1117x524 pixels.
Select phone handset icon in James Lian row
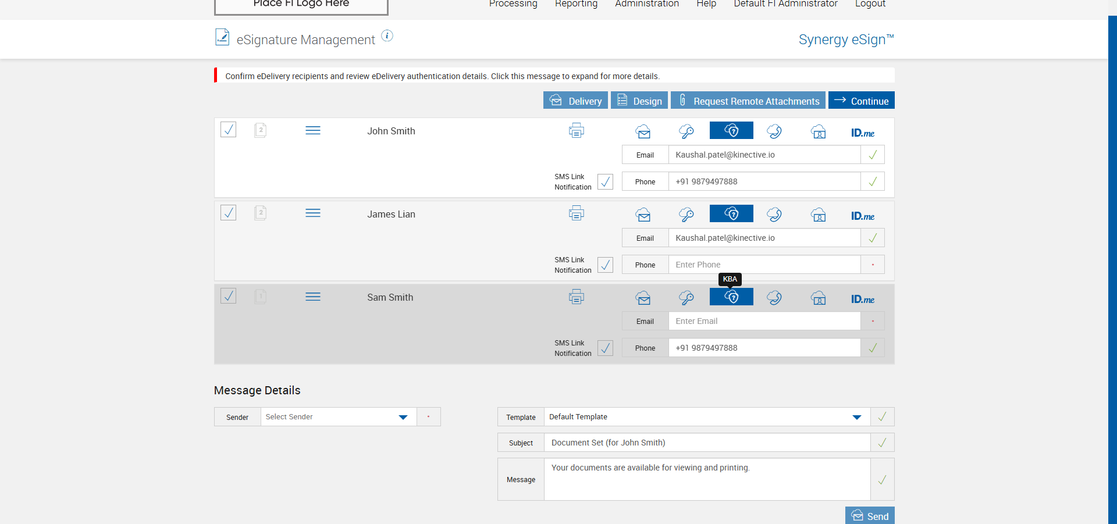click(x=774, y=215)
